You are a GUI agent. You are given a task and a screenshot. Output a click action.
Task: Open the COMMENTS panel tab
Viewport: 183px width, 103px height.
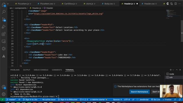[57, 70]
